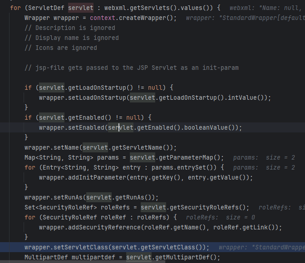Click the setLoadOnStartup method call
This screenshot has height=263, width=305.
(97, 97)
